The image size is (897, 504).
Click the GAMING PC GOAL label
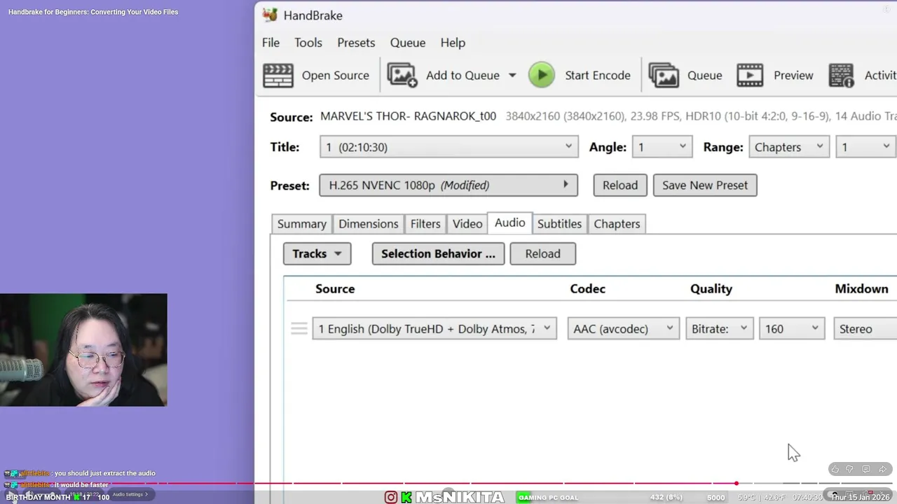[548, 498]
